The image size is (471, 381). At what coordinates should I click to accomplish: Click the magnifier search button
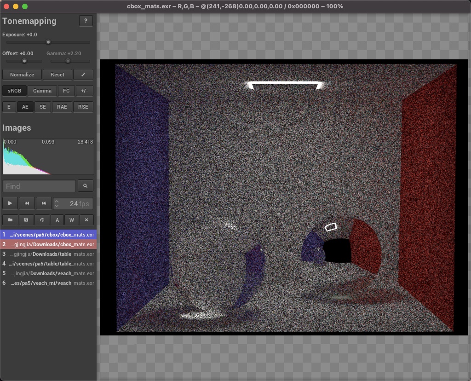click(86, 186)
